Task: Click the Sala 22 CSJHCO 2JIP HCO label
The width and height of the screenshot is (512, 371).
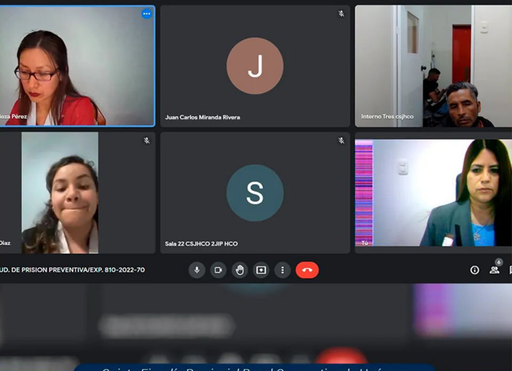Action: [x=201, y=244]
